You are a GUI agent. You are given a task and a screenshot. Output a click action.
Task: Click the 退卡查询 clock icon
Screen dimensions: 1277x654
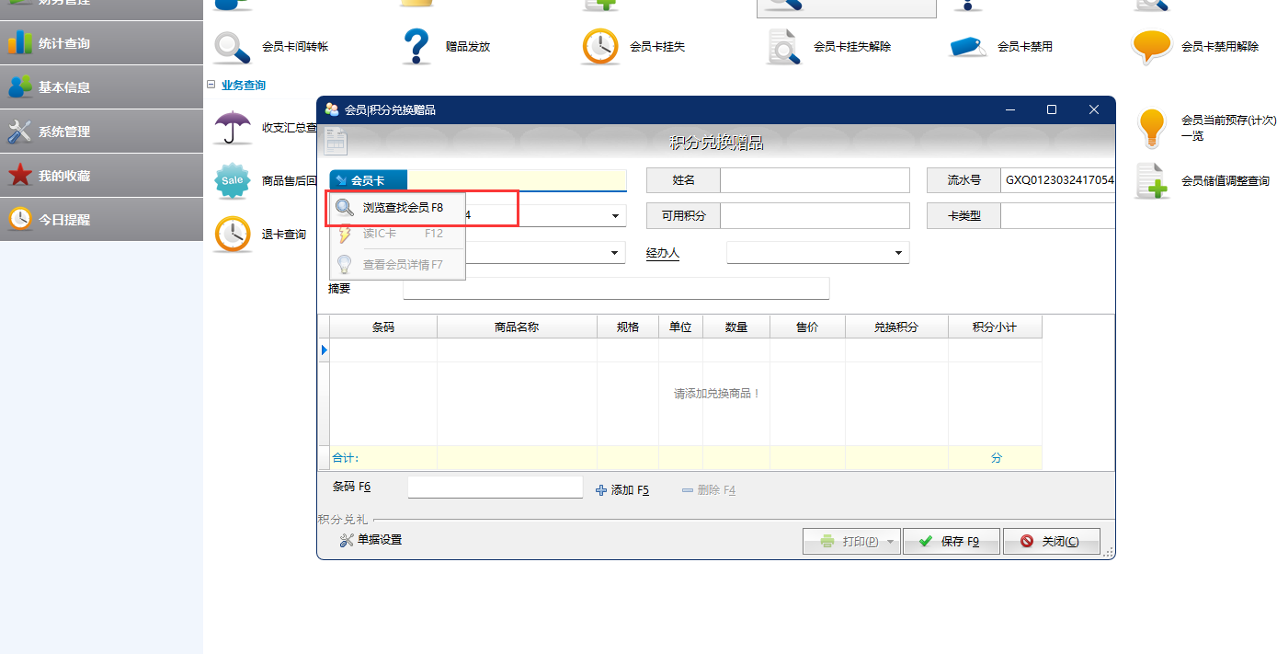point(232,235)
